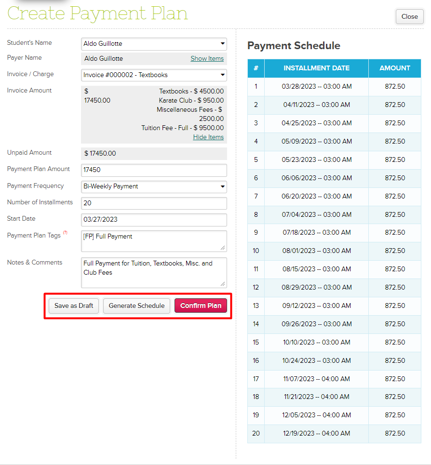Click the Payment Plan Tags help icon

[x=65, y=233]
